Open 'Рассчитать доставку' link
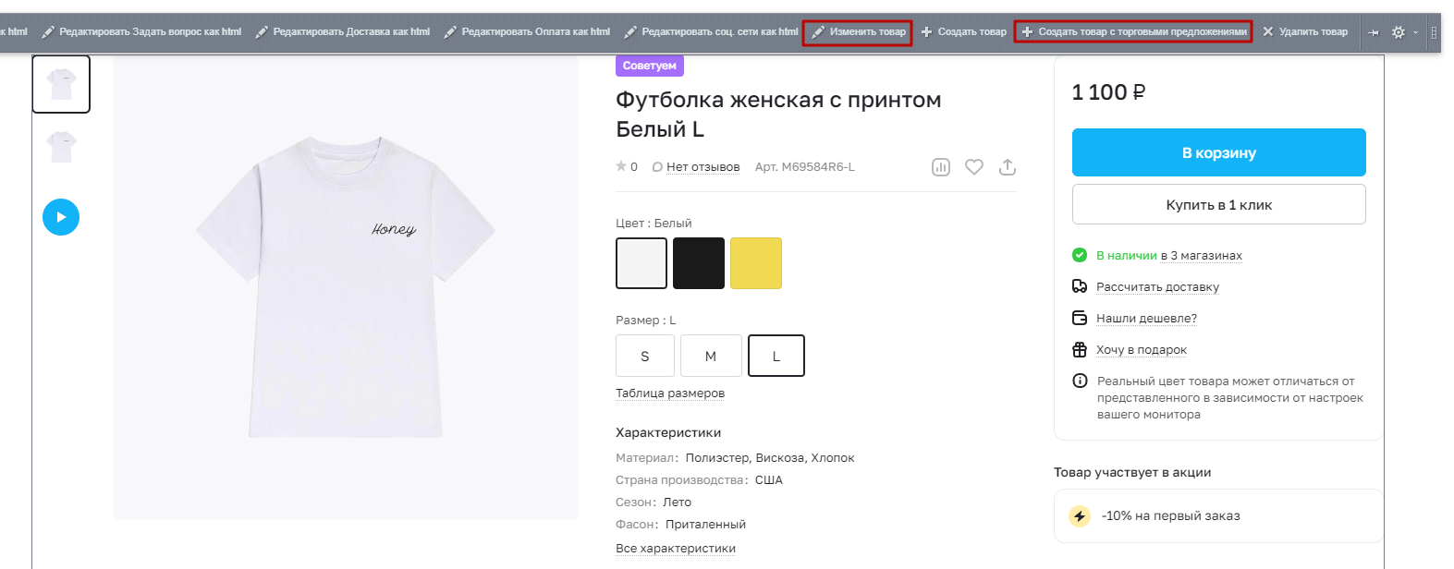This screenshot has height=569, width=1454. point(1158,287)
